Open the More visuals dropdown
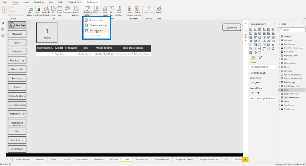 tap(119, 11)
